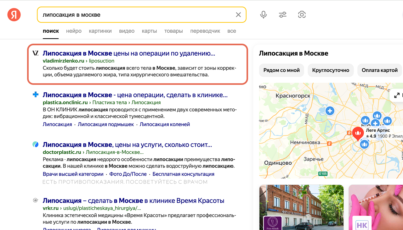This screenshot has height=230, width=403.
Task: Switch to the картинки tab
Action: point(100,31)
